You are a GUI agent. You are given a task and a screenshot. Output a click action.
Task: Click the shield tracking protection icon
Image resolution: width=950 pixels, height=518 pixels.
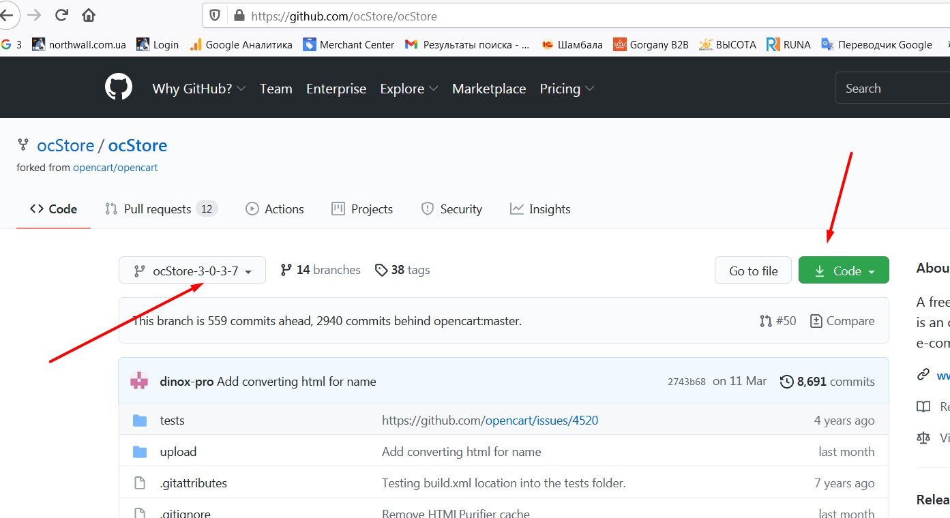click(x=215, y=16)
